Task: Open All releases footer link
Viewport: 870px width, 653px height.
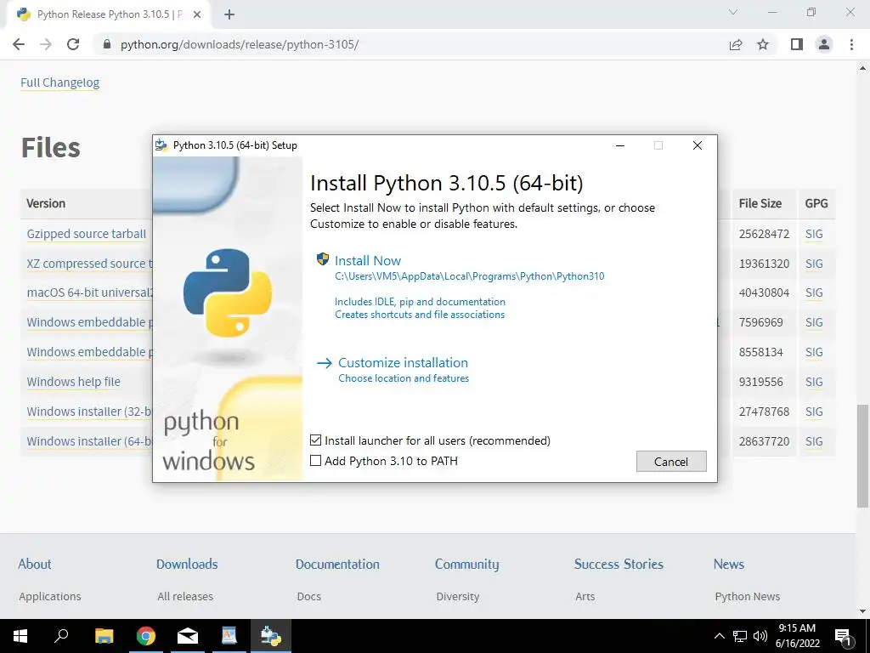Action: (185, 596)
